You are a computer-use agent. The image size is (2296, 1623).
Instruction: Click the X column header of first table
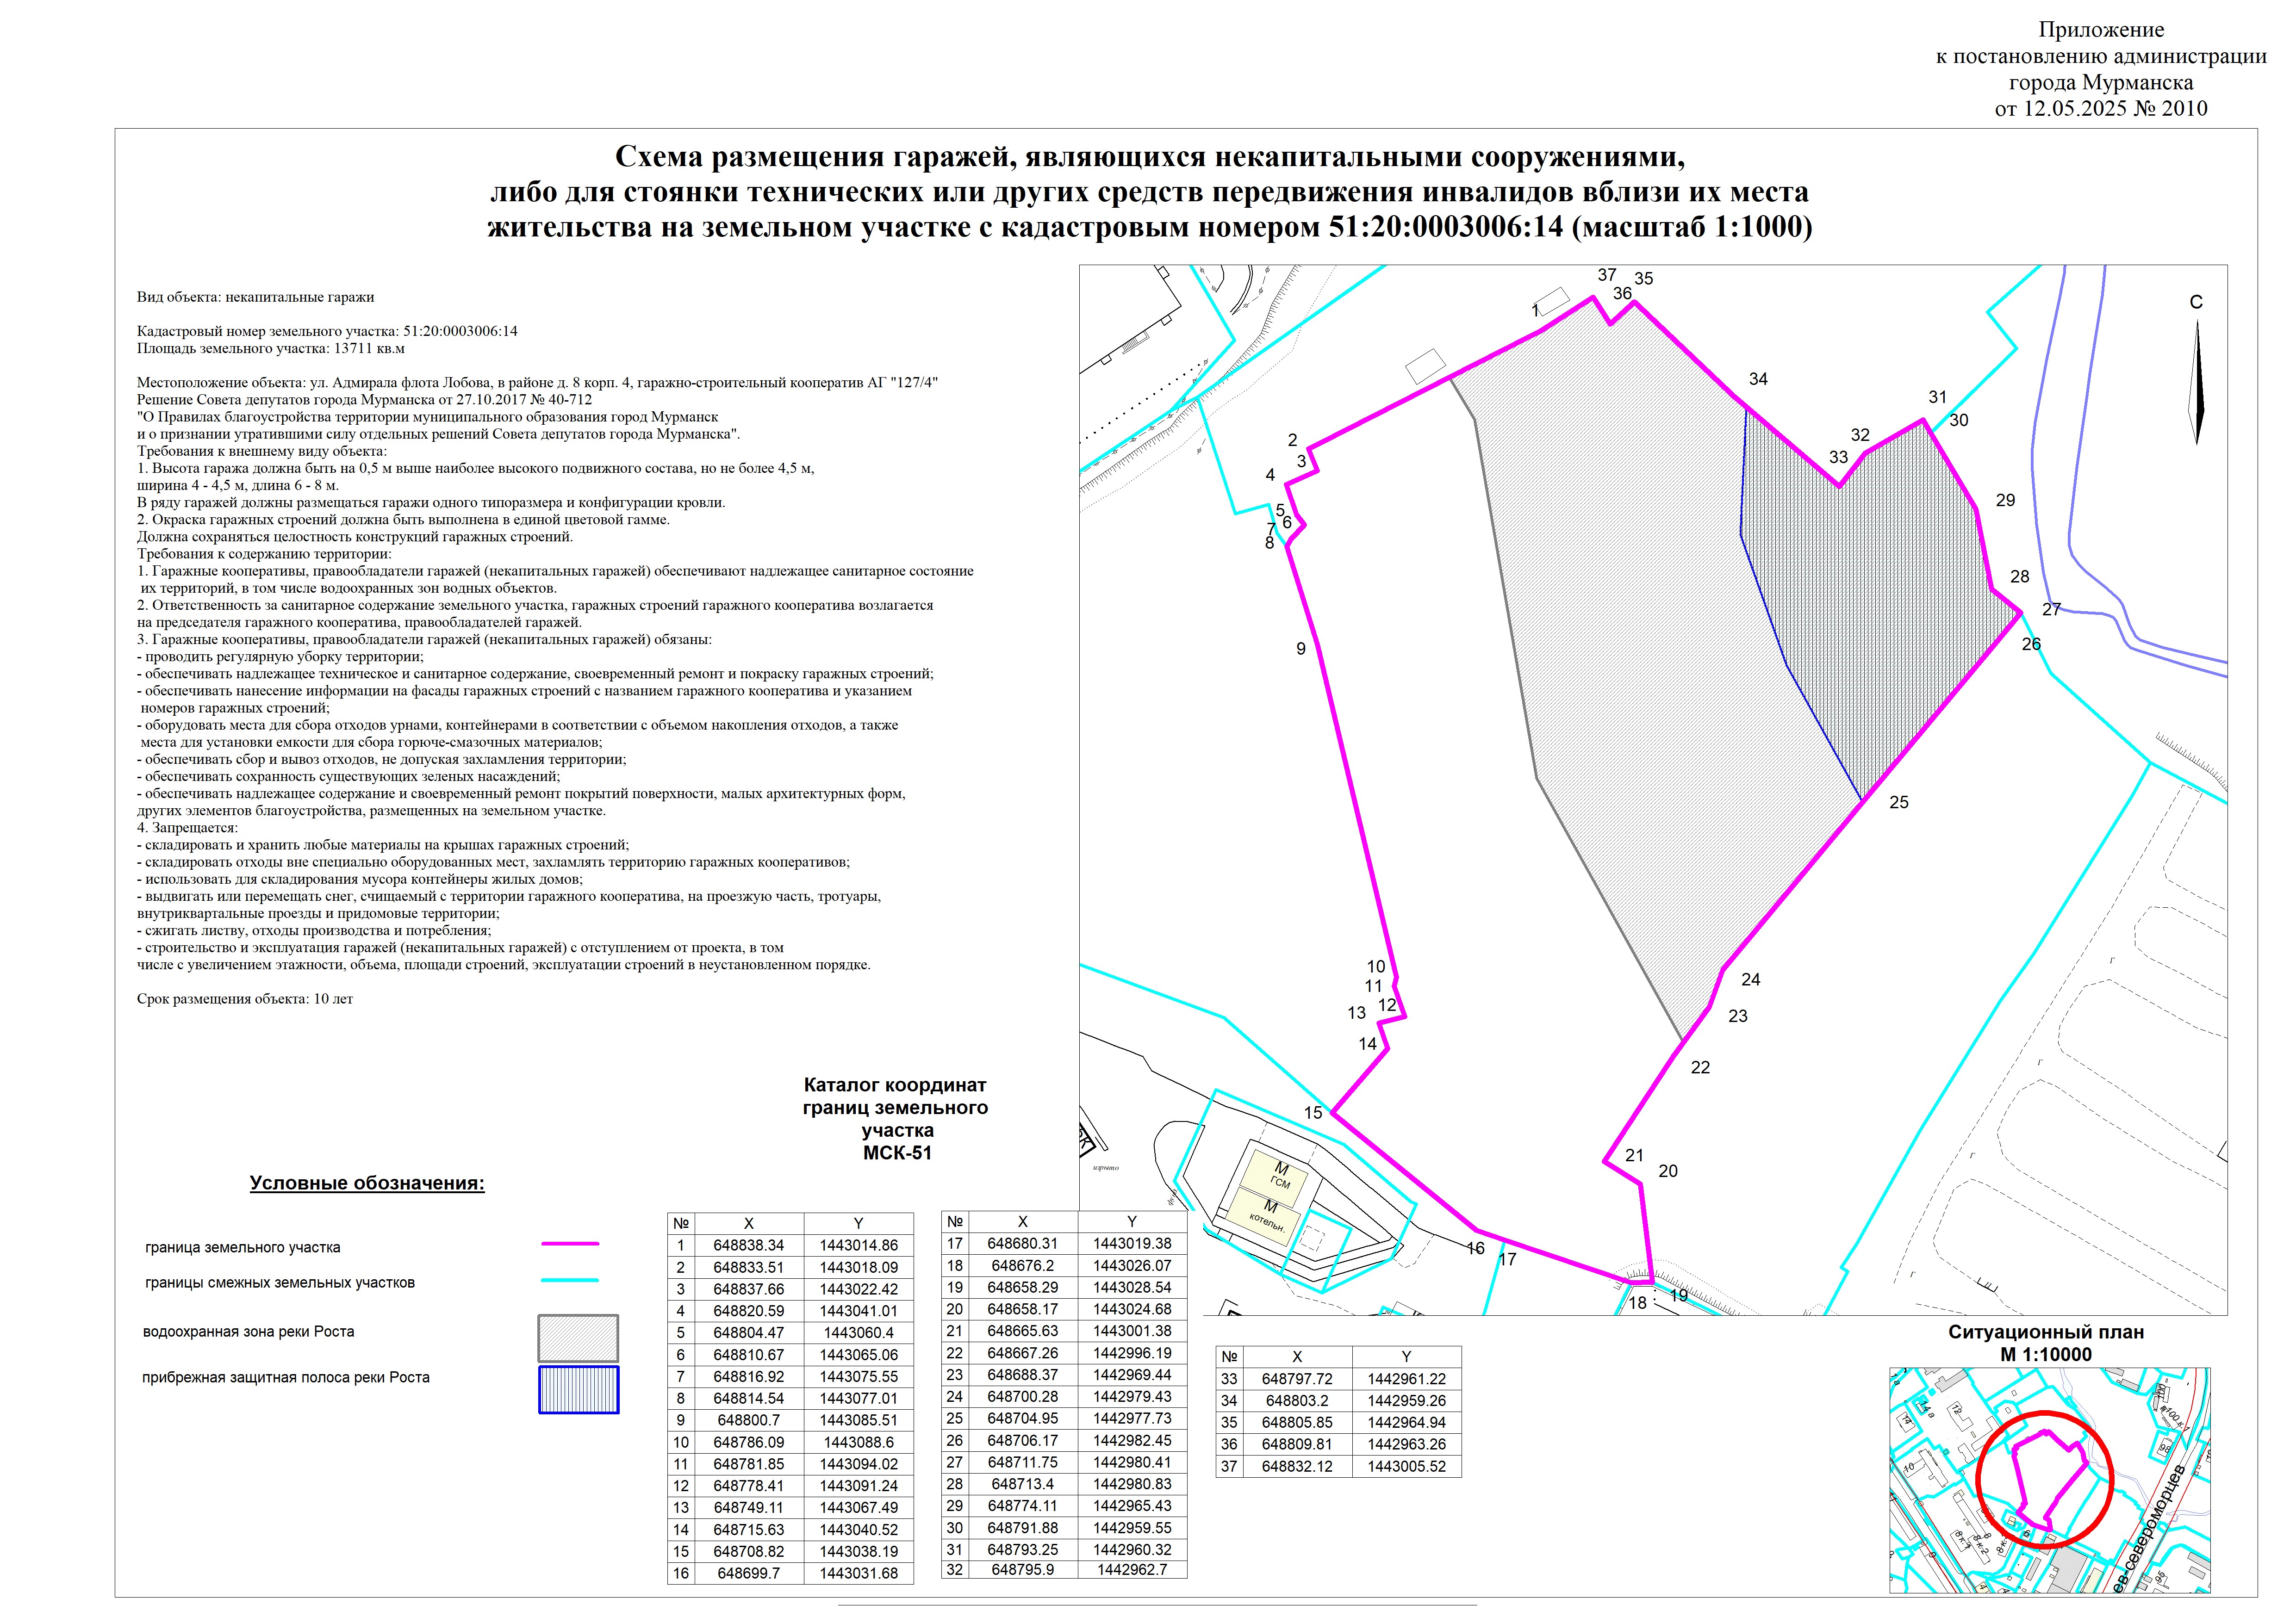pyautogui.click(x=749, y=1223)
